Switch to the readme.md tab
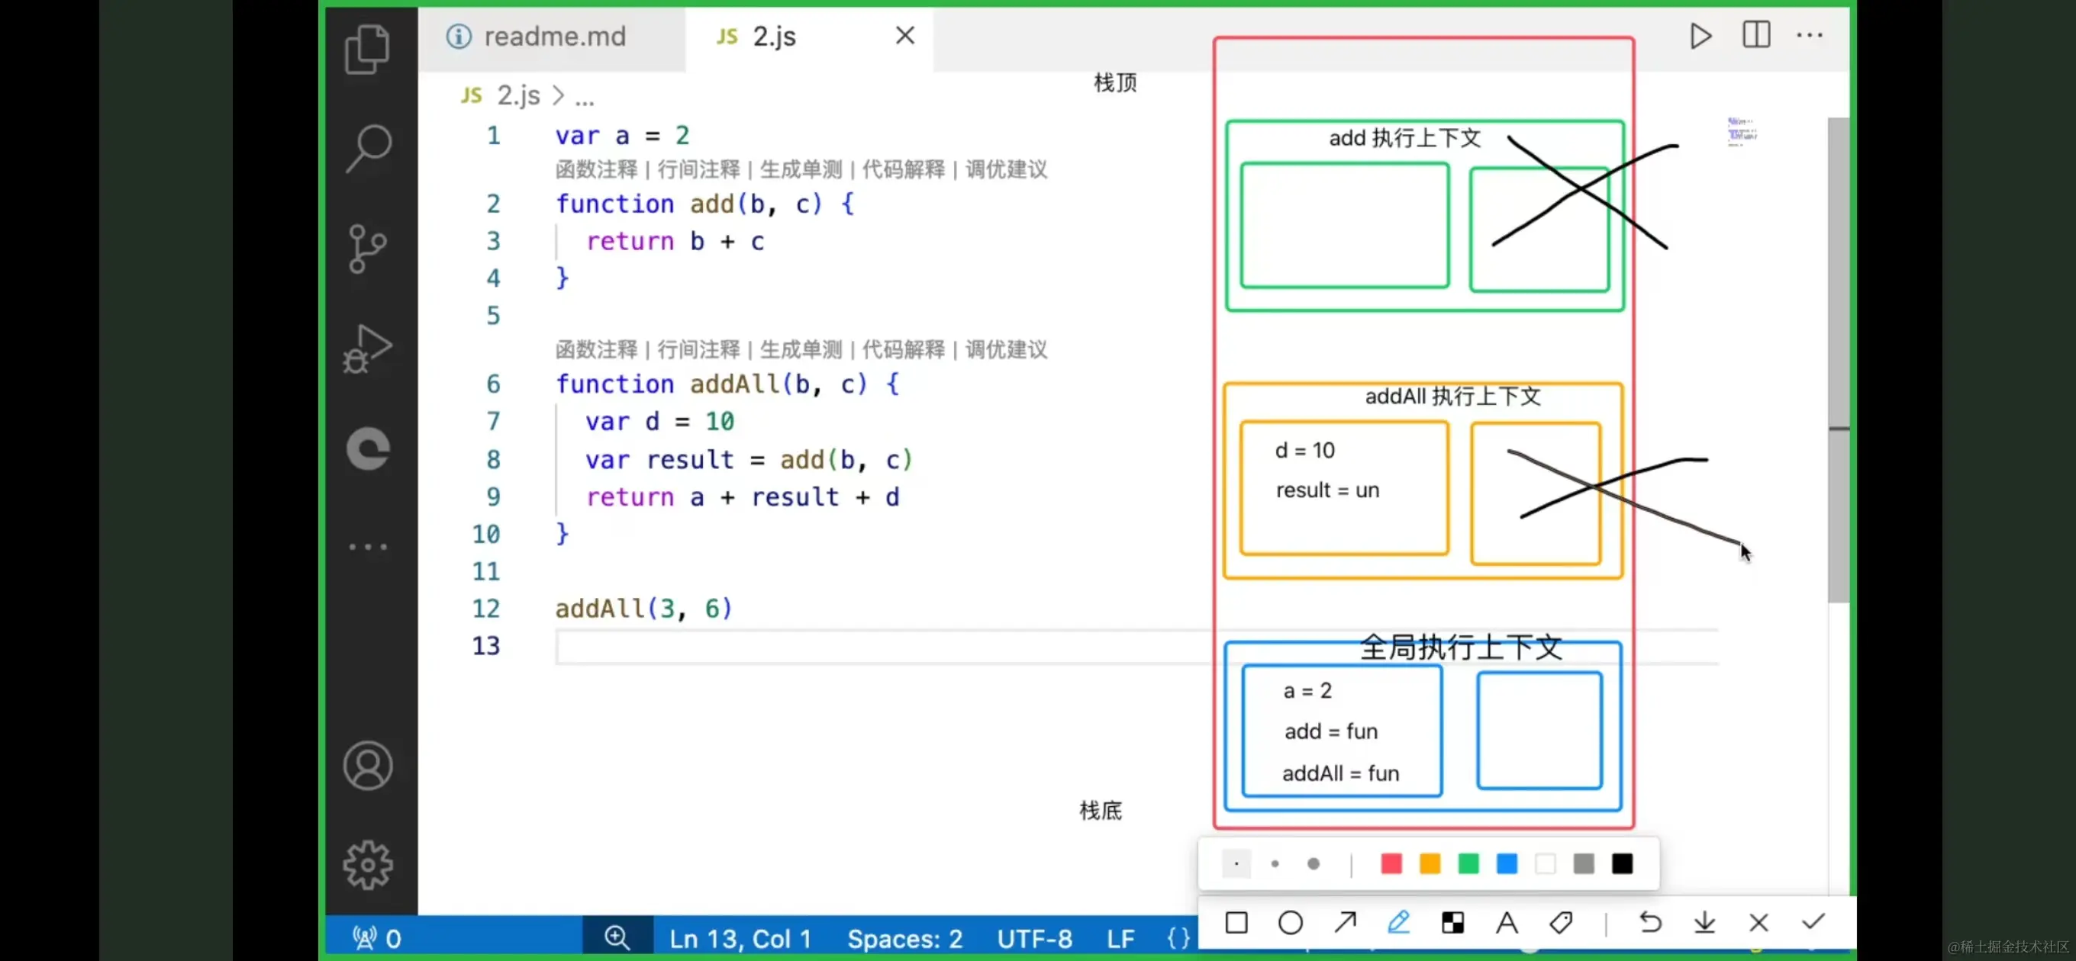The width and height of the screenshot is (2076, 961). [x=554, y=35]
